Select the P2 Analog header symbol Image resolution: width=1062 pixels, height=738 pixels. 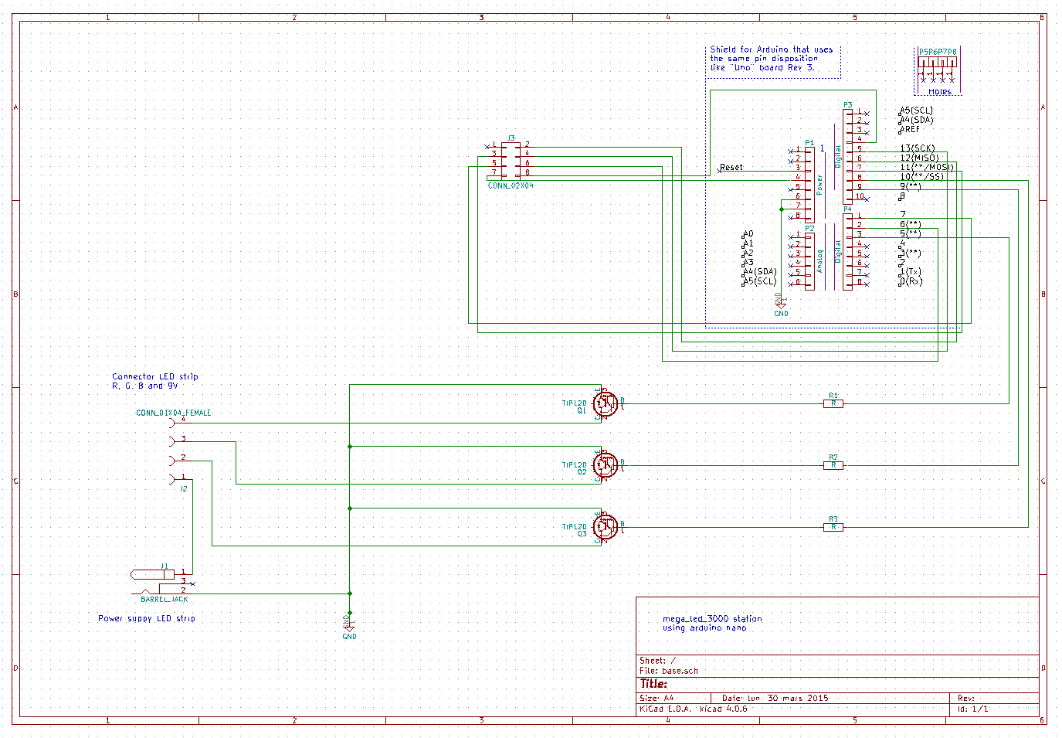(x=809, y=261)
